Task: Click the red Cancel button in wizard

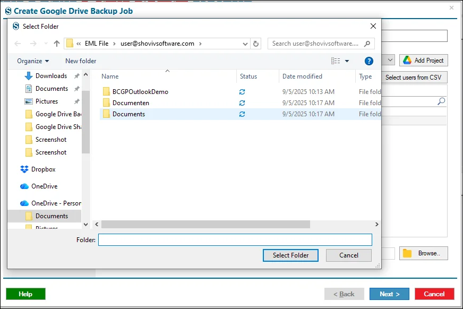Action: click(434, 294)
